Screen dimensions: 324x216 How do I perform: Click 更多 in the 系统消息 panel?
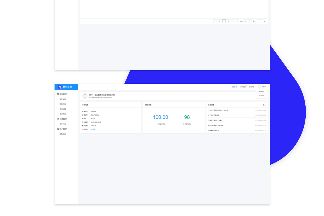point(264,105)
